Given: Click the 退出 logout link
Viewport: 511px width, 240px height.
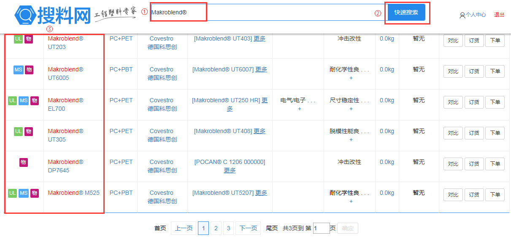Looking at the screenshot, I should click(499, 14).
